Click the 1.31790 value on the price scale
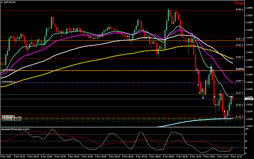 [x=249, y=37]
